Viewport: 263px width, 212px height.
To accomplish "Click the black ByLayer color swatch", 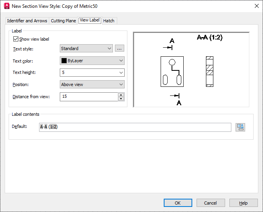I will 64,61.
